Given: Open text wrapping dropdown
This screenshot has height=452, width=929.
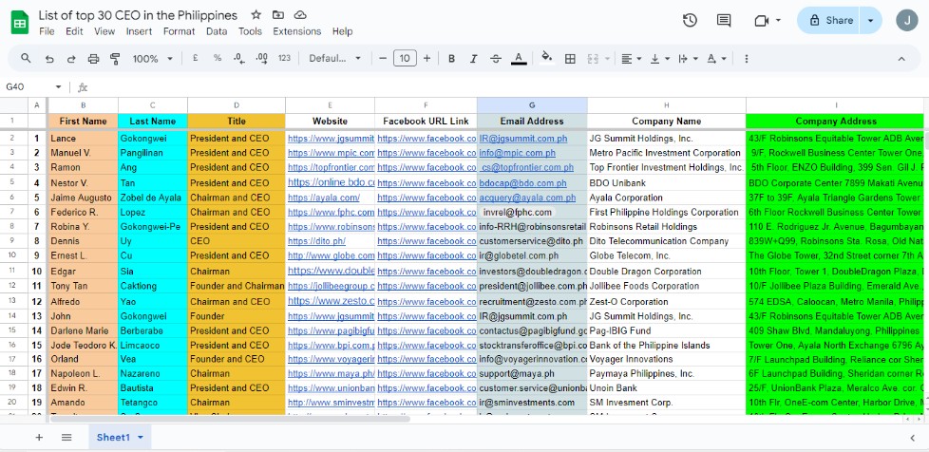Looking at the screenshot, I should tap(688, 58).
